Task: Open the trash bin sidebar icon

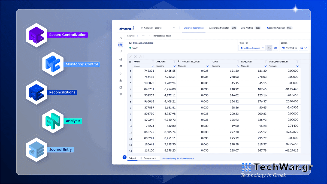Action: tap(121, 94)
